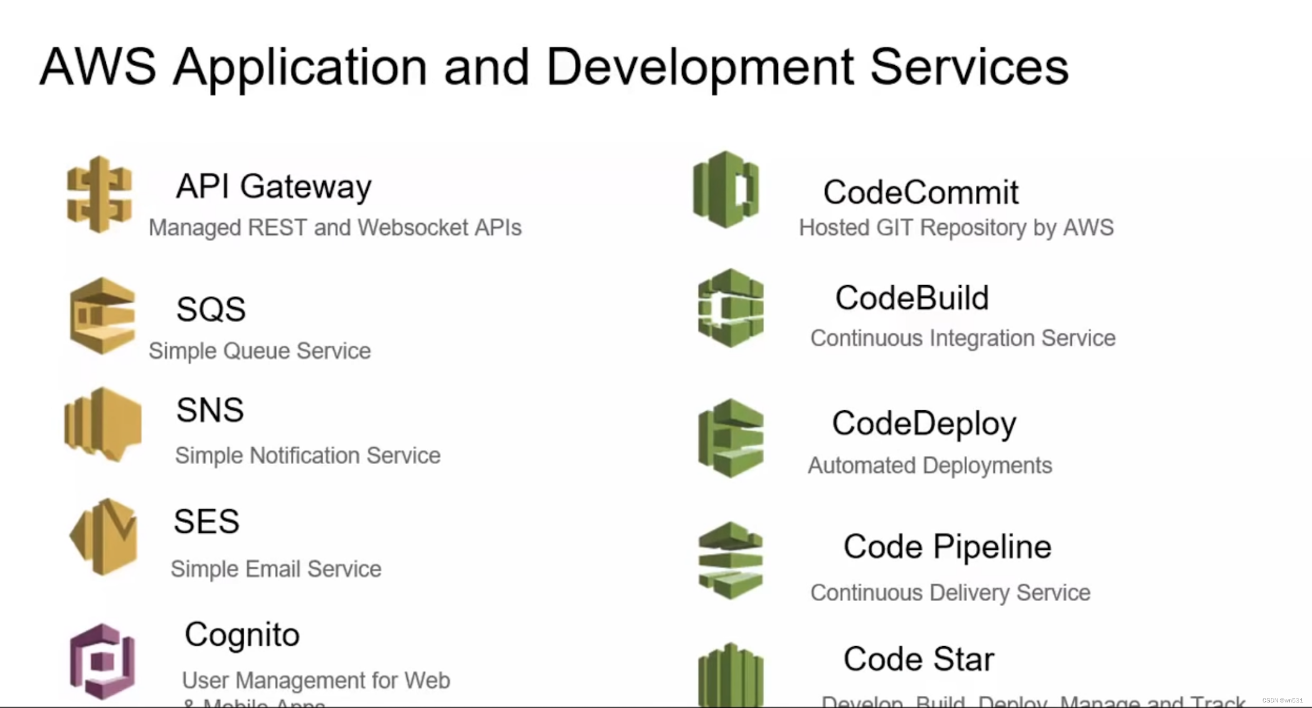Click the API Gateway icon
The height and width of the screenshot is (708, 1312).
point(100,194)
